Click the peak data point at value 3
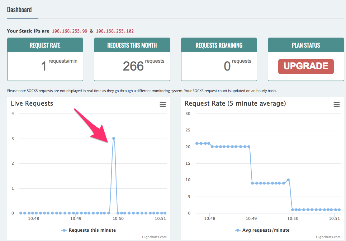Screen dimensions: 346x241 (x=114, y=138)
